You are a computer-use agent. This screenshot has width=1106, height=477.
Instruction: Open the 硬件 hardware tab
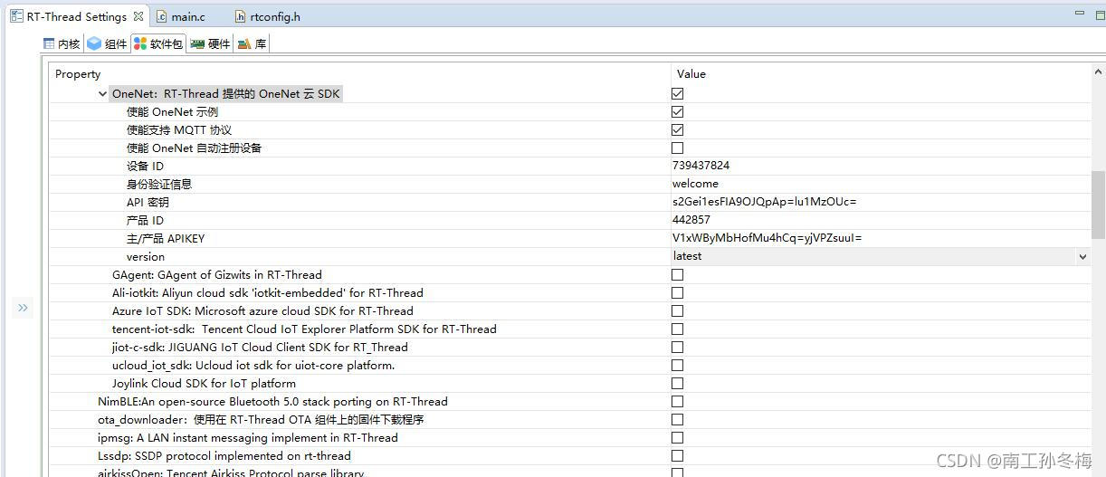210,43
